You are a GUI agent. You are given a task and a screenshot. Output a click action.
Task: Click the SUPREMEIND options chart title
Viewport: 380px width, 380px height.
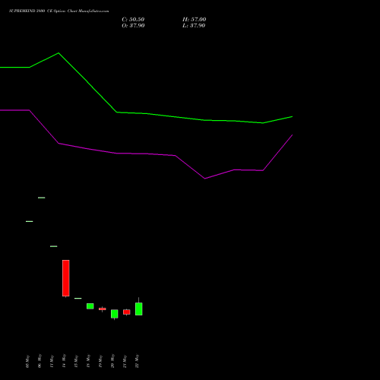pyautogui.click(x=59, y=11)
